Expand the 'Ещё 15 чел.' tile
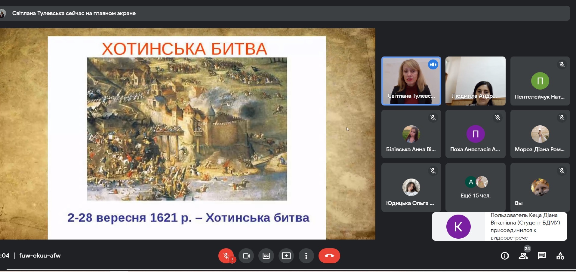The image size is (576, 272). [475, 187]
